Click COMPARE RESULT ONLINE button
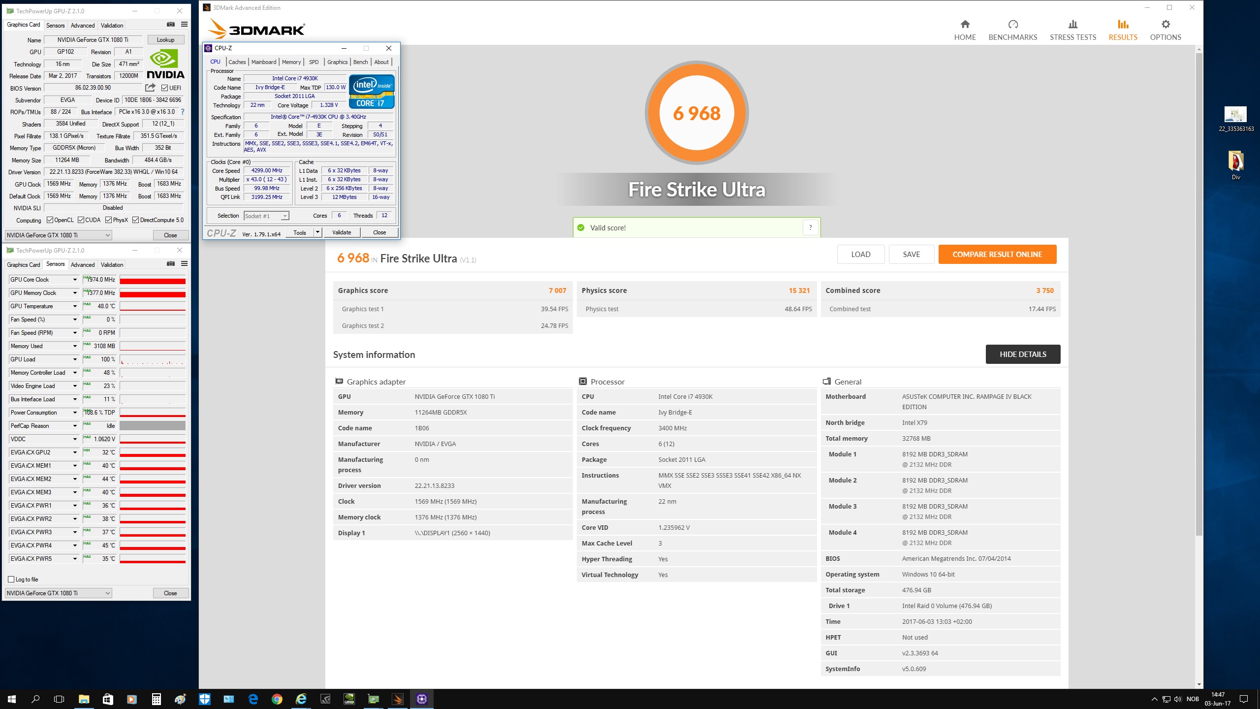The image size is (1260, 709). click(x=997, y=254)
